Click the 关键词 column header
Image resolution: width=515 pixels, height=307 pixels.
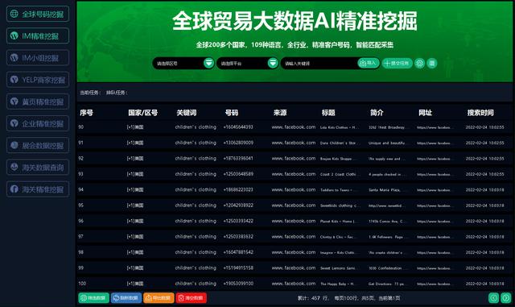click(x=187, y=113)
